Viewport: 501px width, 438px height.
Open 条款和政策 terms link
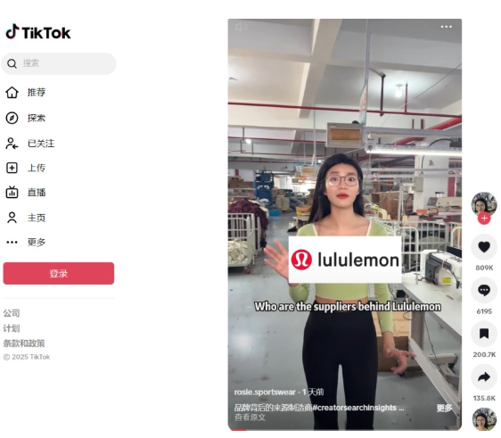pos(24,343)
